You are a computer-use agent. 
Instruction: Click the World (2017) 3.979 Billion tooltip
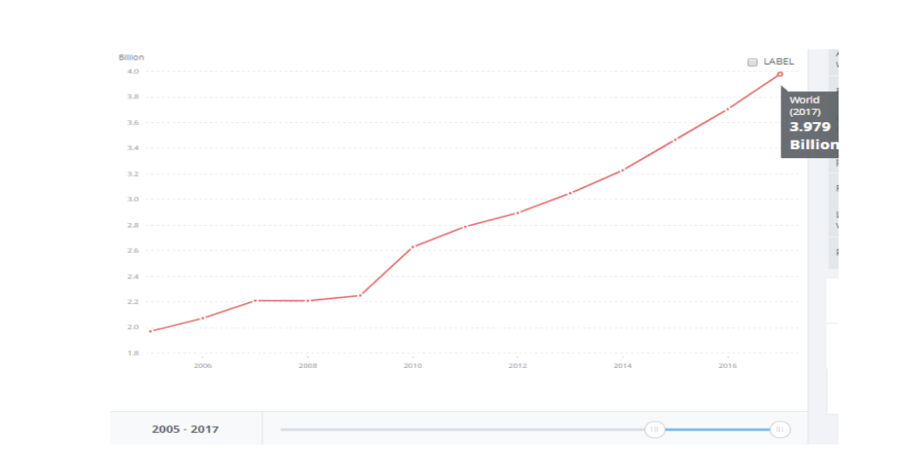point(811,124)
